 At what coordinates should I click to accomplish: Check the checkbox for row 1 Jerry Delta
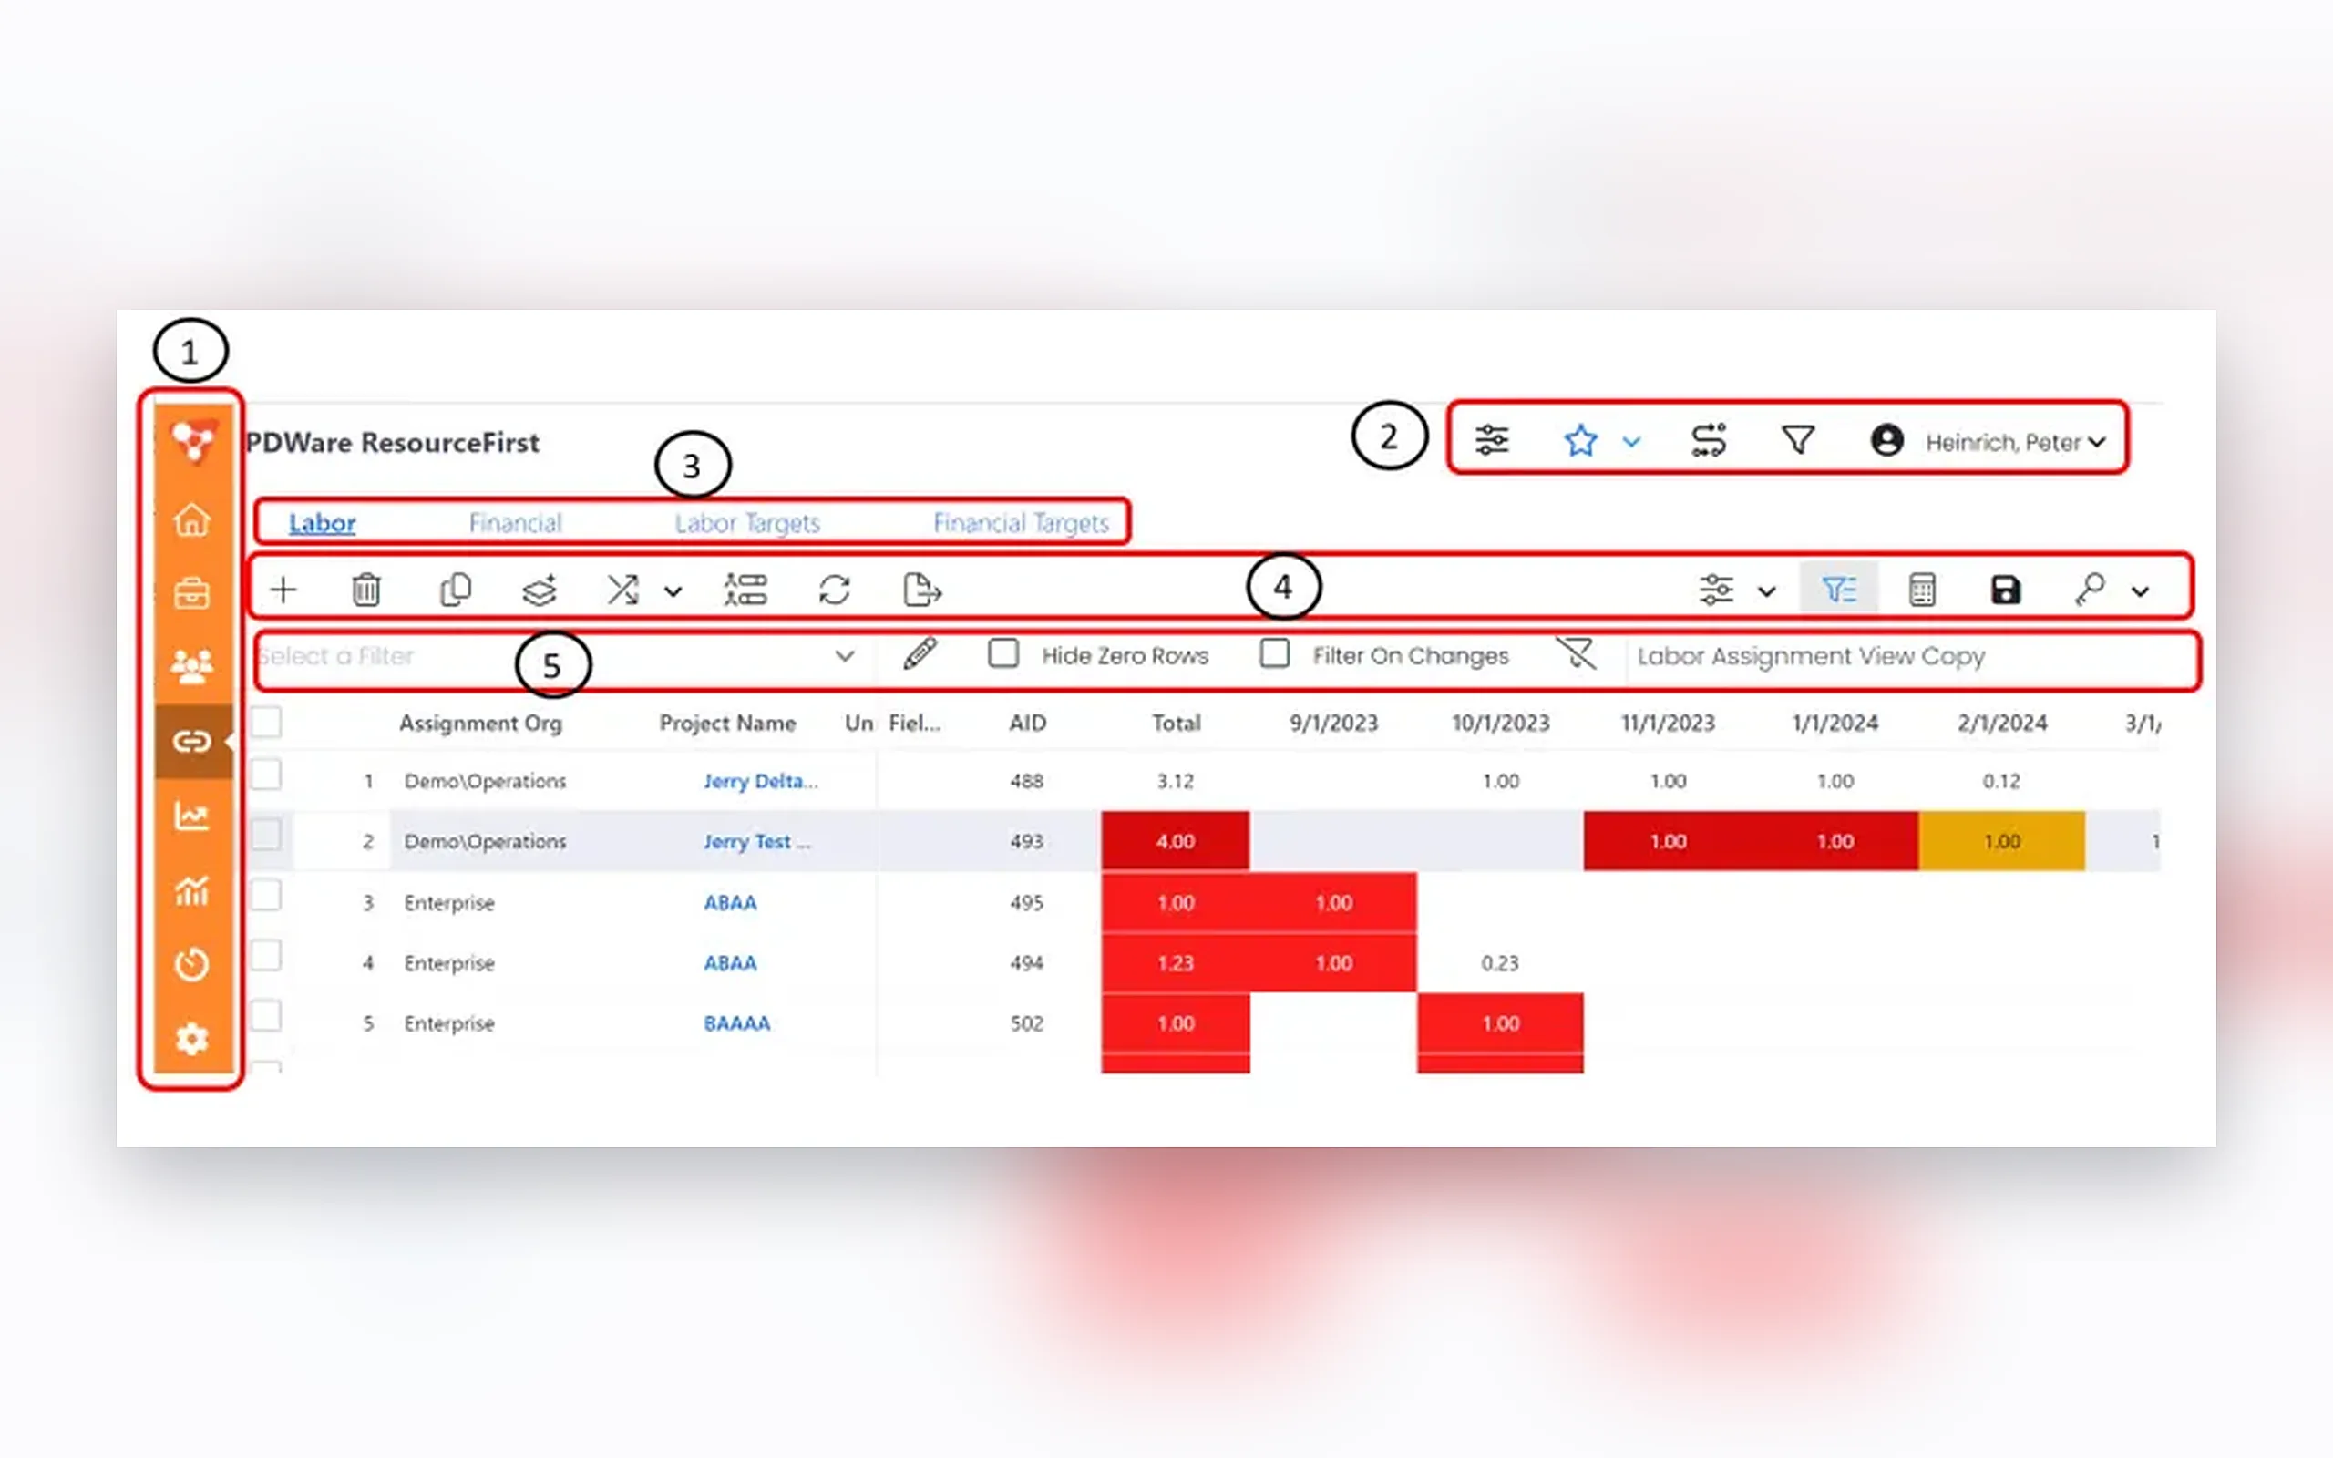tap(266, 775)
